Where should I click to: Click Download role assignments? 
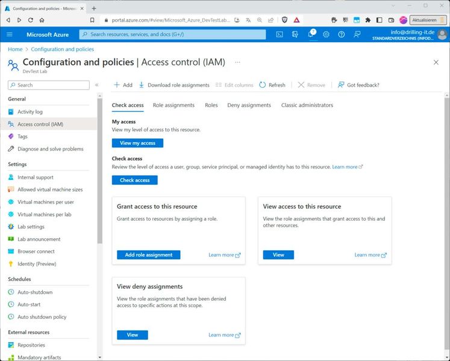(x=174, y=85)
